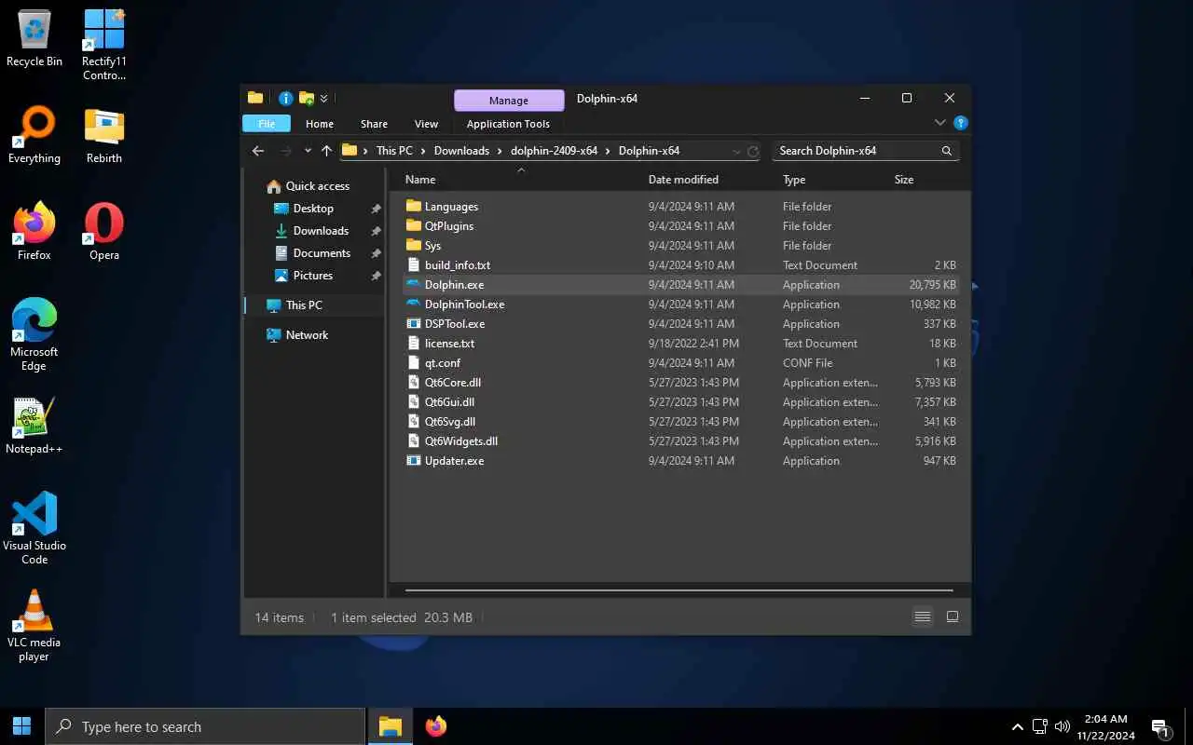This screenshot has height=745, width=1193.
Task: Select Downloads in the navigation pane
Action: pos(321,231)
